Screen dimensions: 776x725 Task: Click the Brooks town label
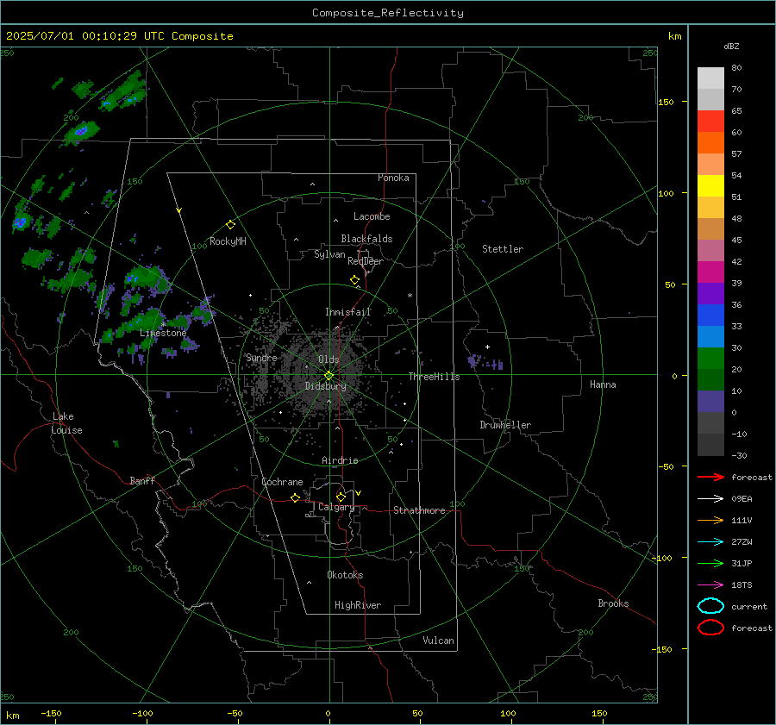pos(613,603)
